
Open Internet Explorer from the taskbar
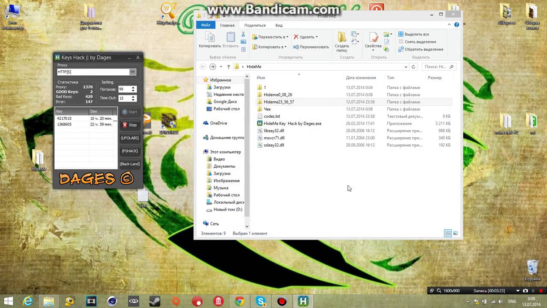(28, 301)
